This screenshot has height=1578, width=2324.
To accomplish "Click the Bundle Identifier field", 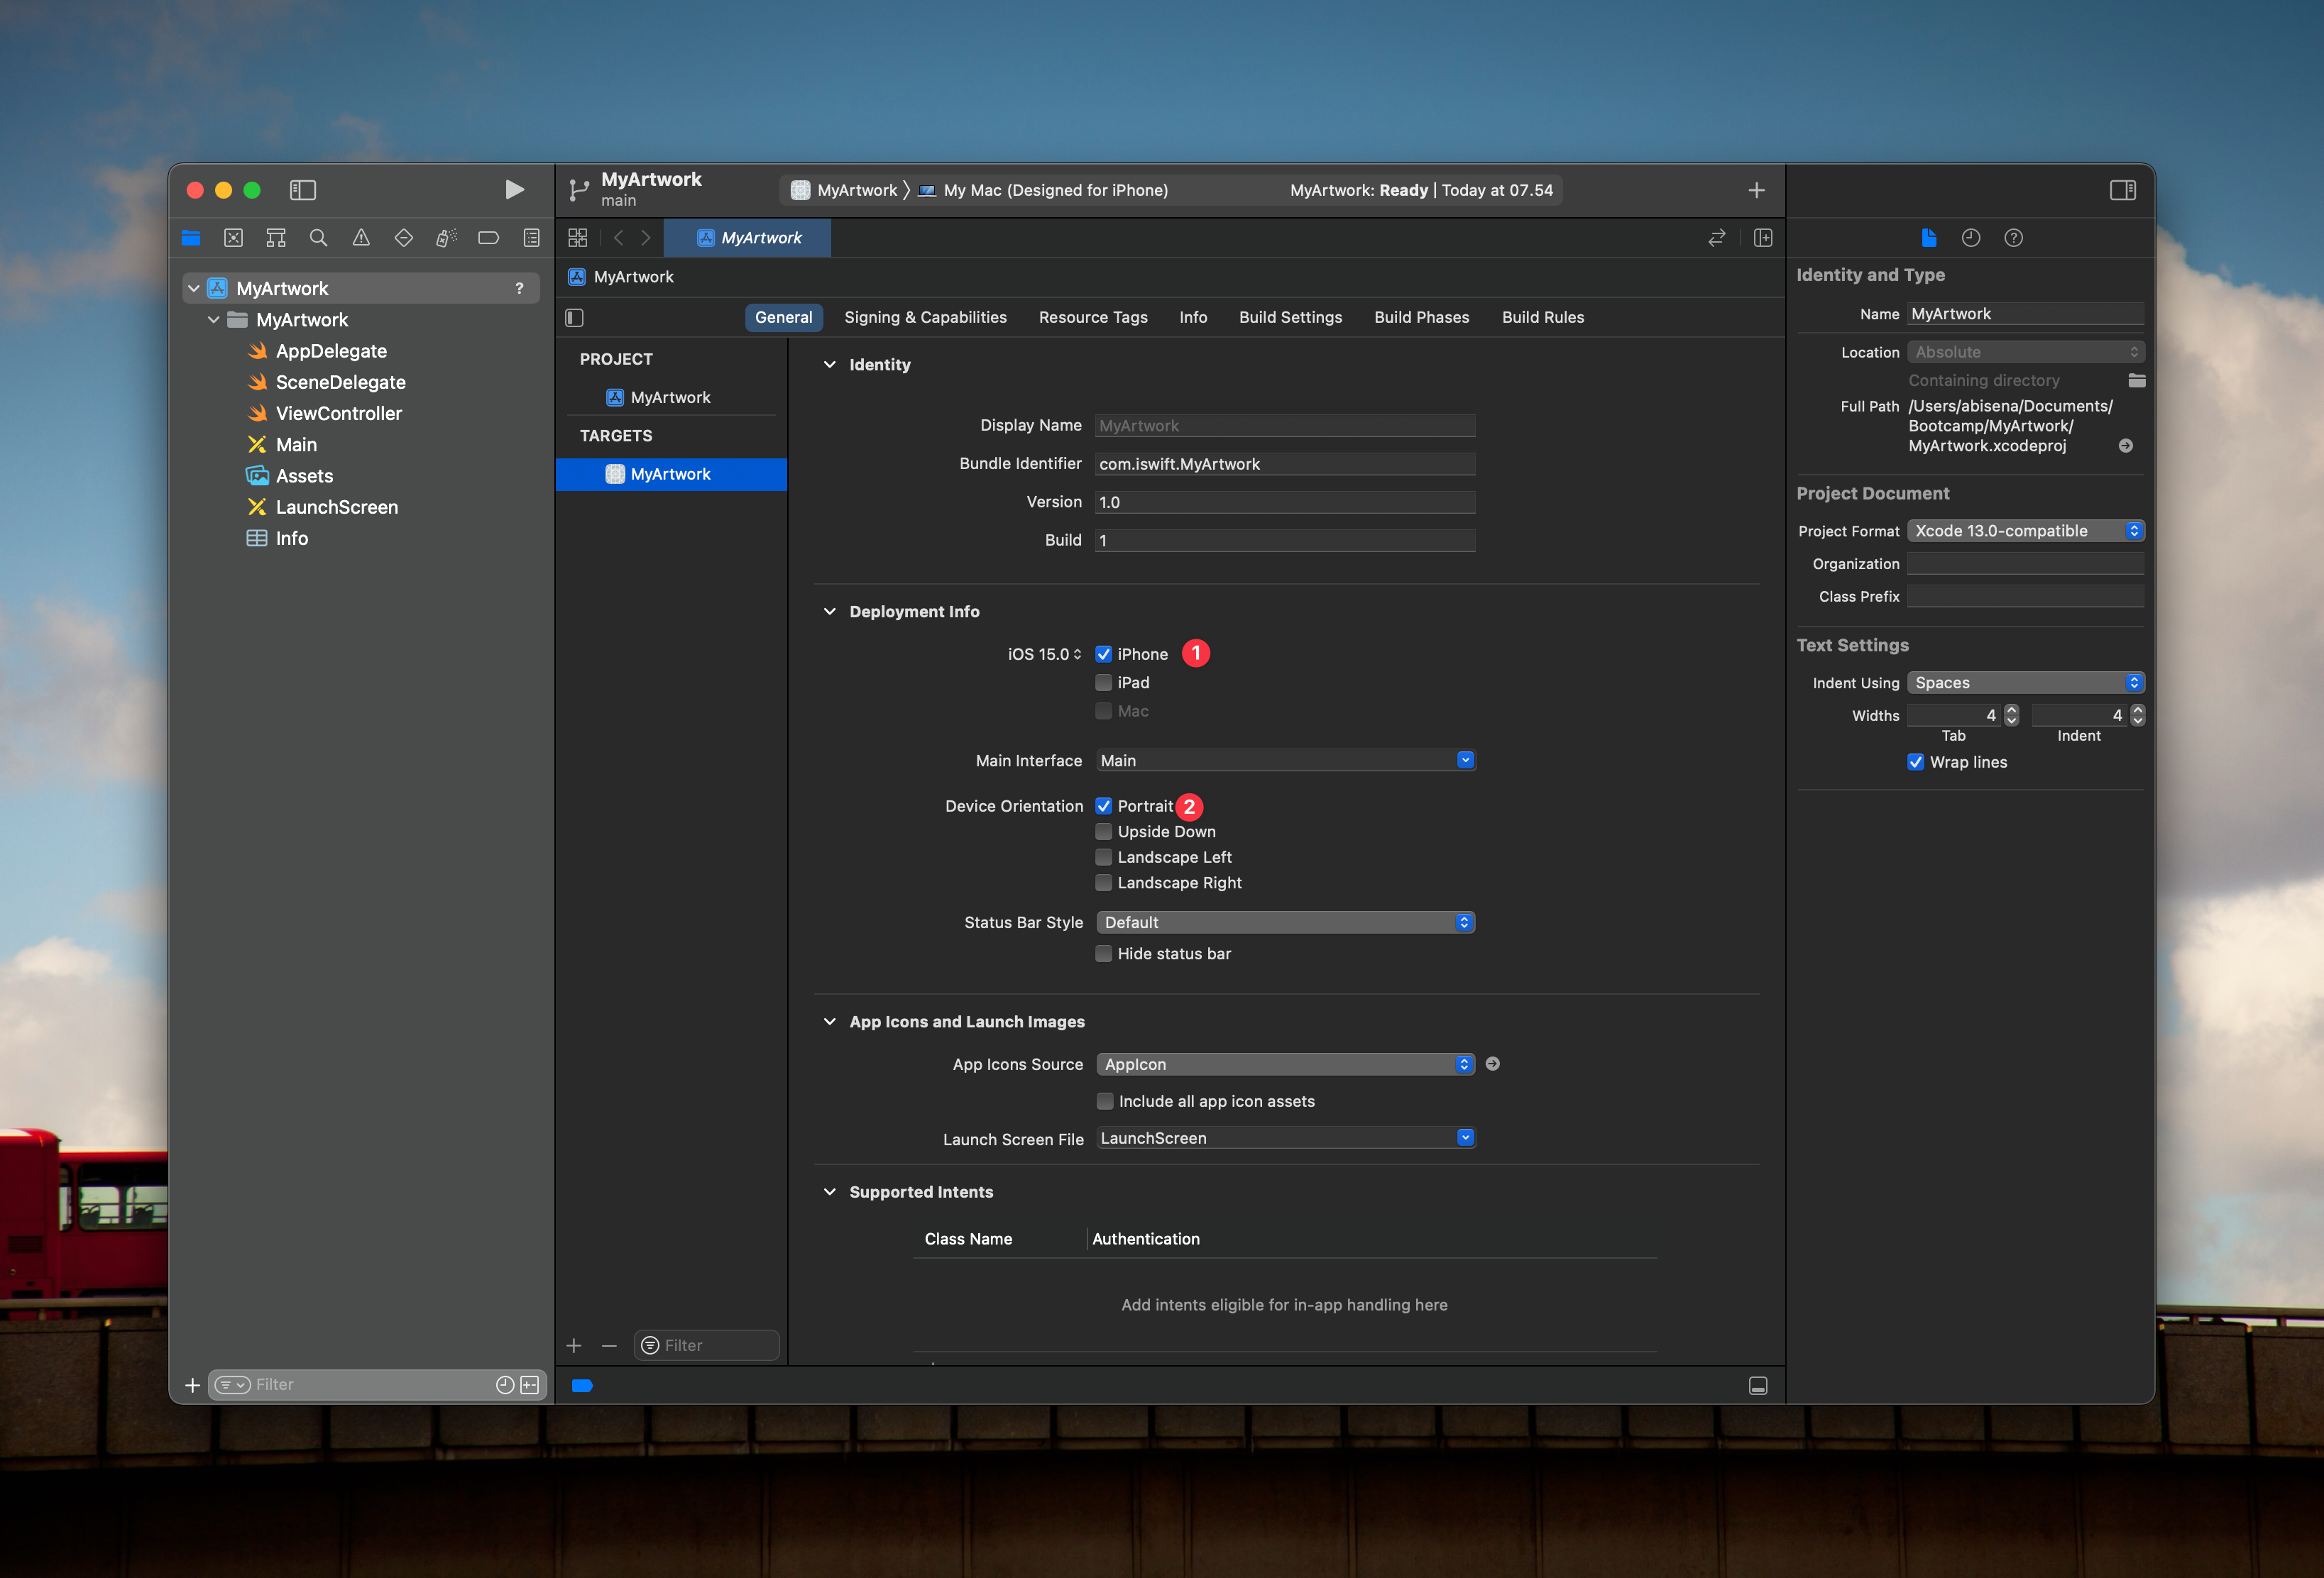I will [x=1285, y=464].
